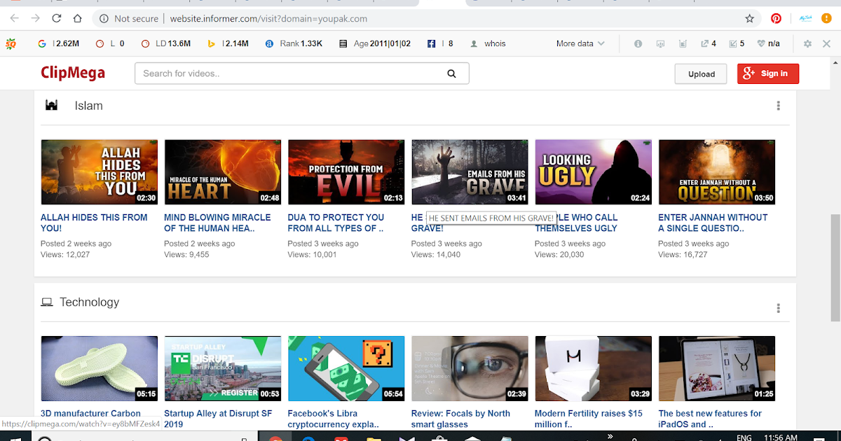Open Alexa Rank 1.33K metric

click(x=294, y=43)
